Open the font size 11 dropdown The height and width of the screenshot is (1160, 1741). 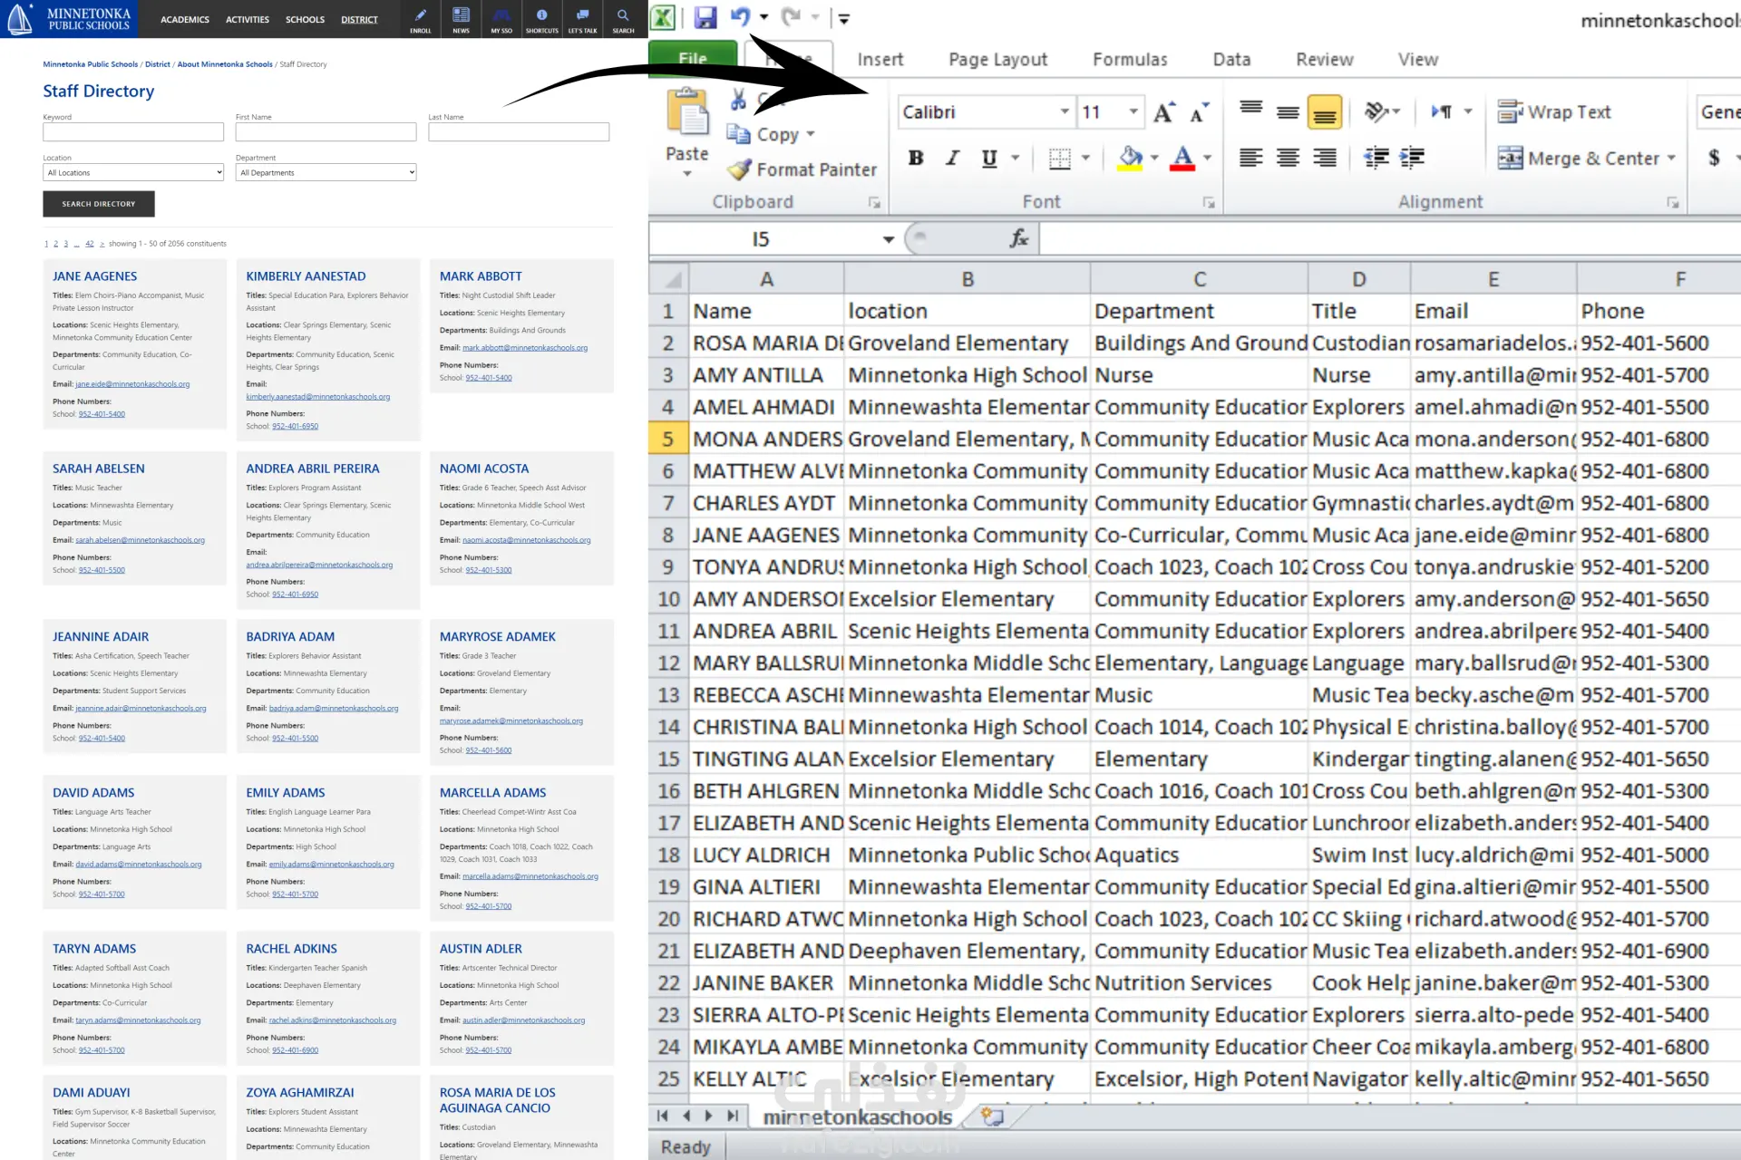(x=1133, y=111)
